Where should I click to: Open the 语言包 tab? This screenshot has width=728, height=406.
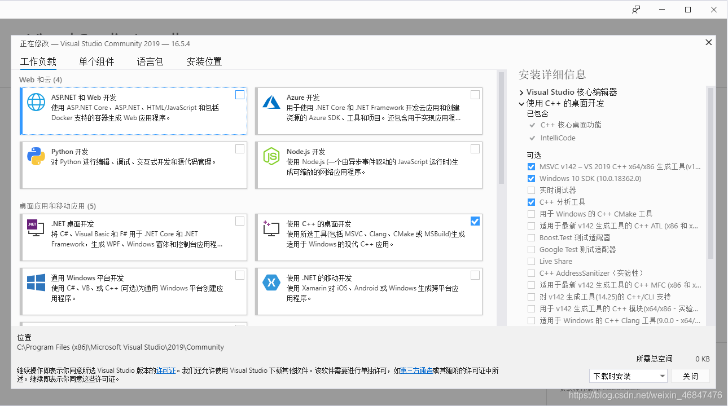click(x=150, y=62)
